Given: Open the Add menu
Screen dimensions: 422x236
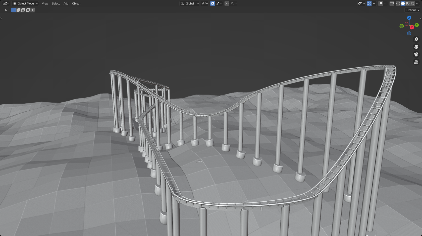Looking at the screenshot, I should [x=66, y=4].
